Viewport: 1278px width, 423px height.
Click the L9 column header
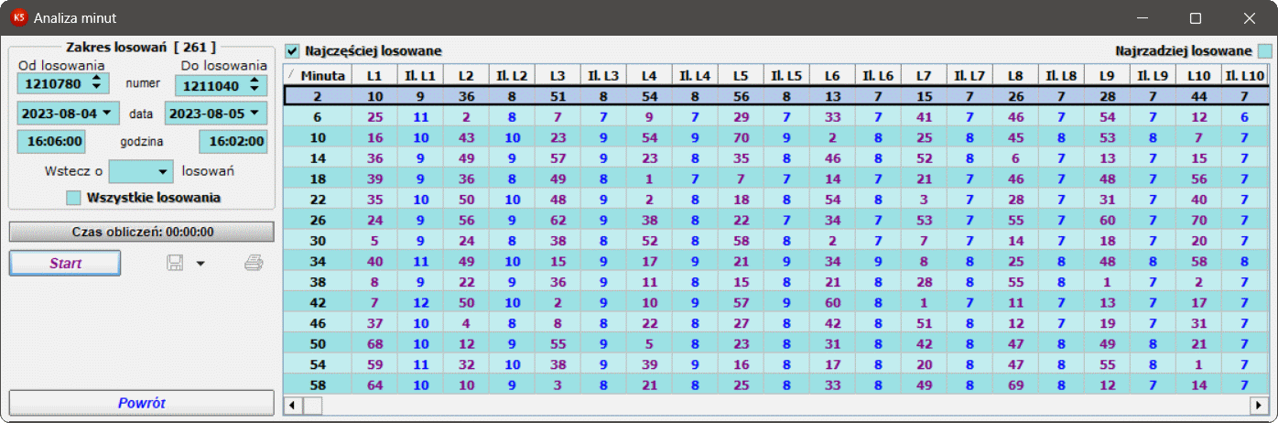pos(1107,75)
